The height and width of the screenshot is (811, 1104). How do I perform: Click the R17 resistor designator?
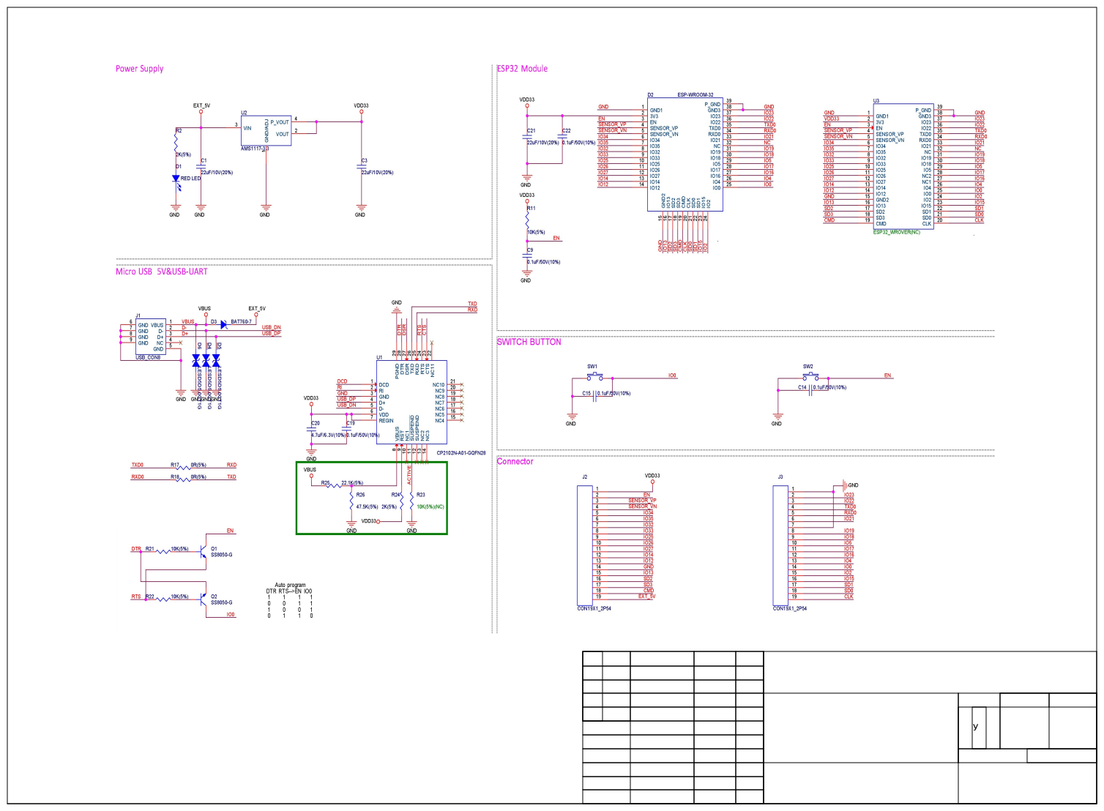point(175,465)
